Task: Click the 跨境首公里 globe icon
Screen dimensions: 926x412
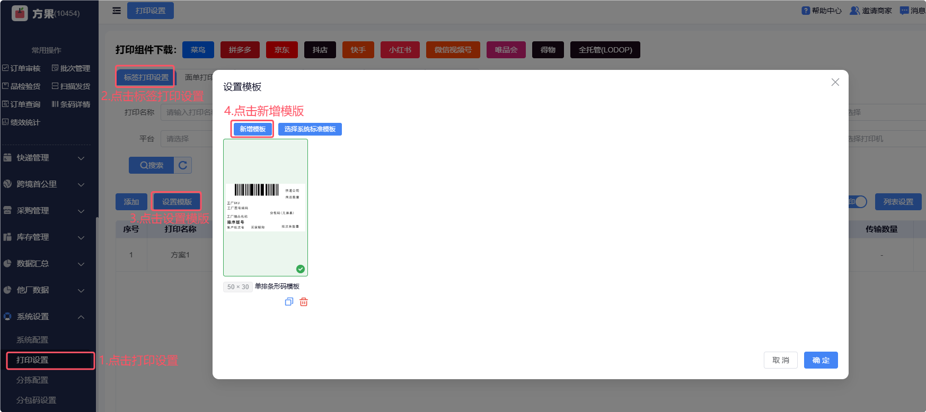Action: tap(7, 184)
